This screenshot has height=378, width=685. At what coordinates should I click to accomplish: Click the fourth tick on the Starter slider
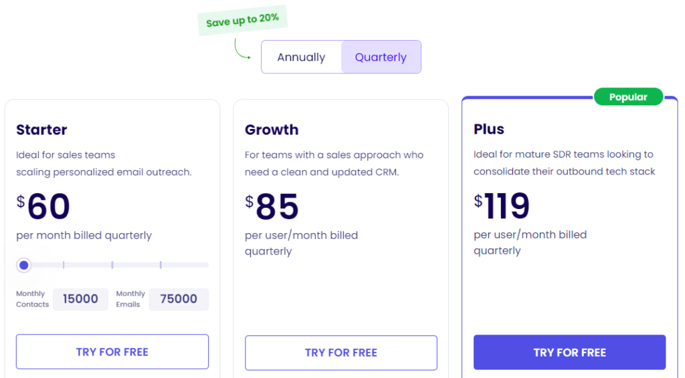(x=161, y=265)
